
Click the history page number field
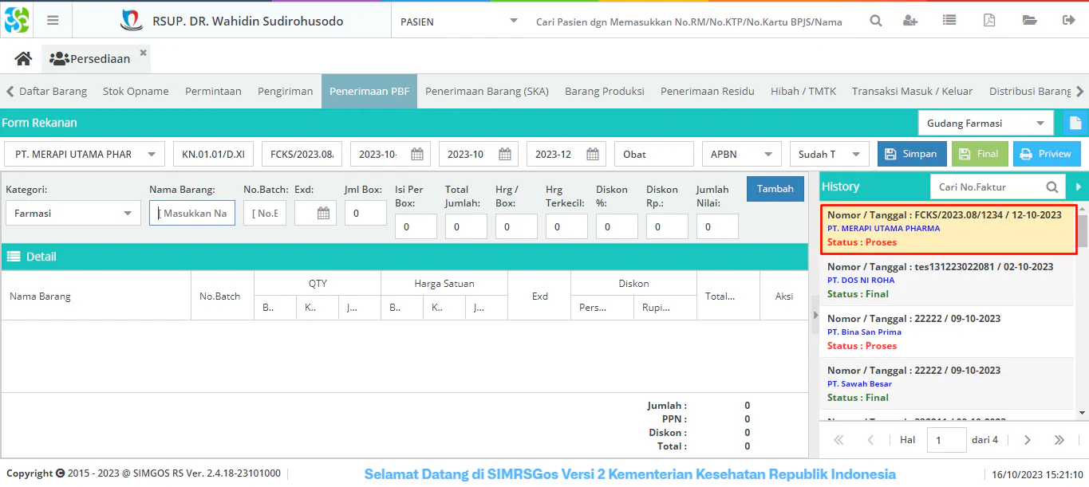click(x=947, y=440)
